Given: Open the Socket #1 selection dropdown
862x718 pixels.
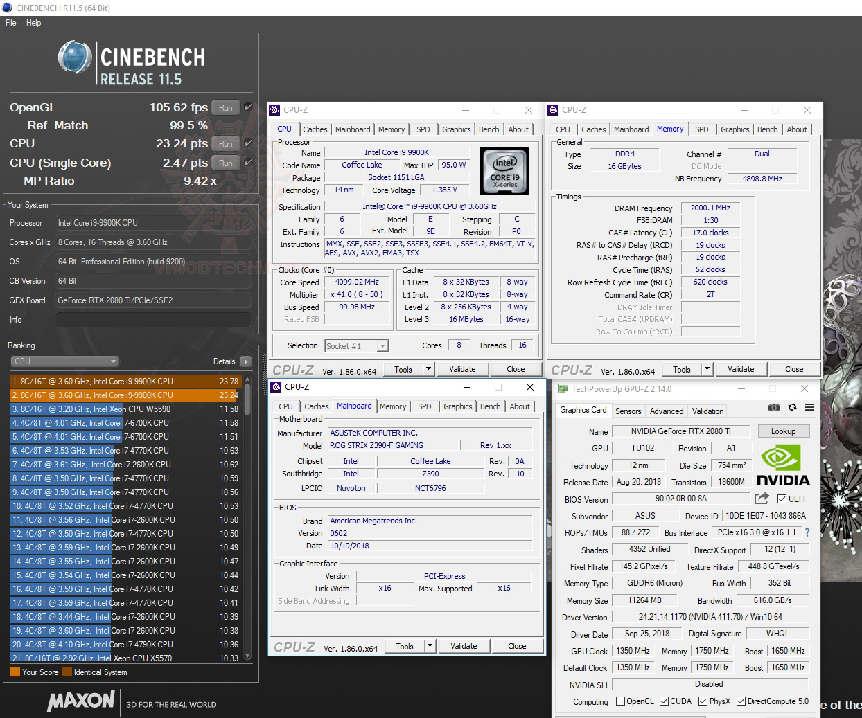Looking at the screenshot, I should [x=382, y=345].
